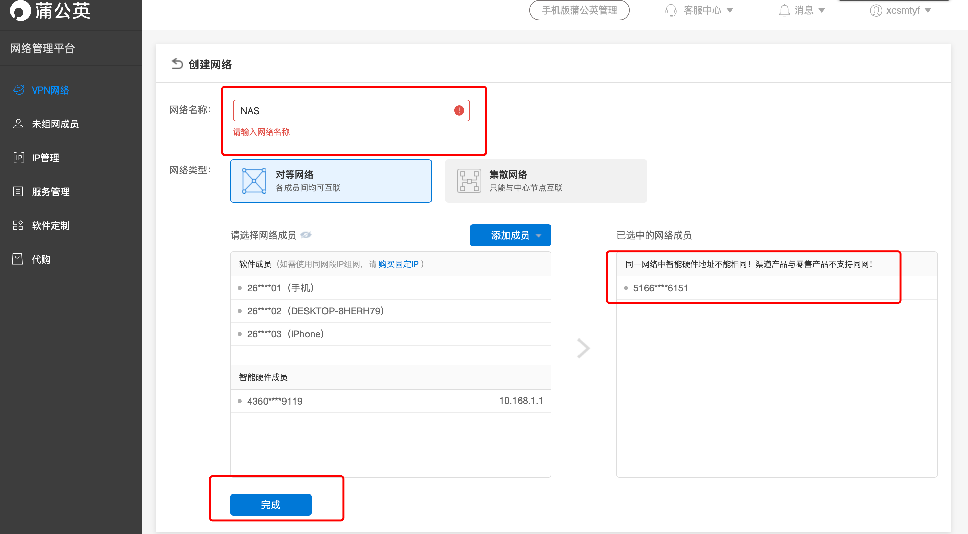Click the back arrow beside 创建网络
This screenshot has width=968, height=534.
(177, 64)
